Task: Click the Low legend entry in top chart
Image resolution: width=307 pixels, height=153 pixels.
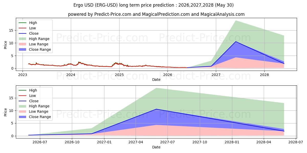Action: click(28, 28)
